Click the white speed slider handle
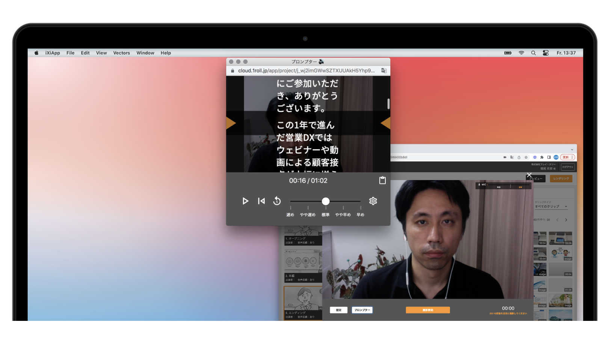This screenshot has width=610, height=343. click(x=325, y=202)
